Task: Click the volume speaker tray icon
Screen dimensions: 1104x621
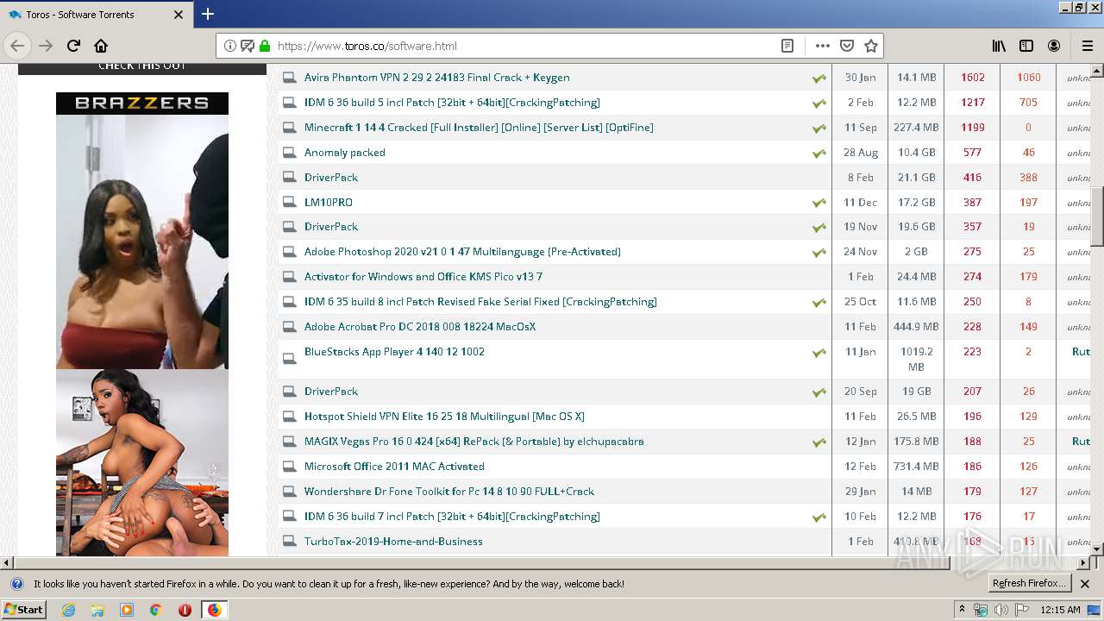Action: pos(1000,610)
